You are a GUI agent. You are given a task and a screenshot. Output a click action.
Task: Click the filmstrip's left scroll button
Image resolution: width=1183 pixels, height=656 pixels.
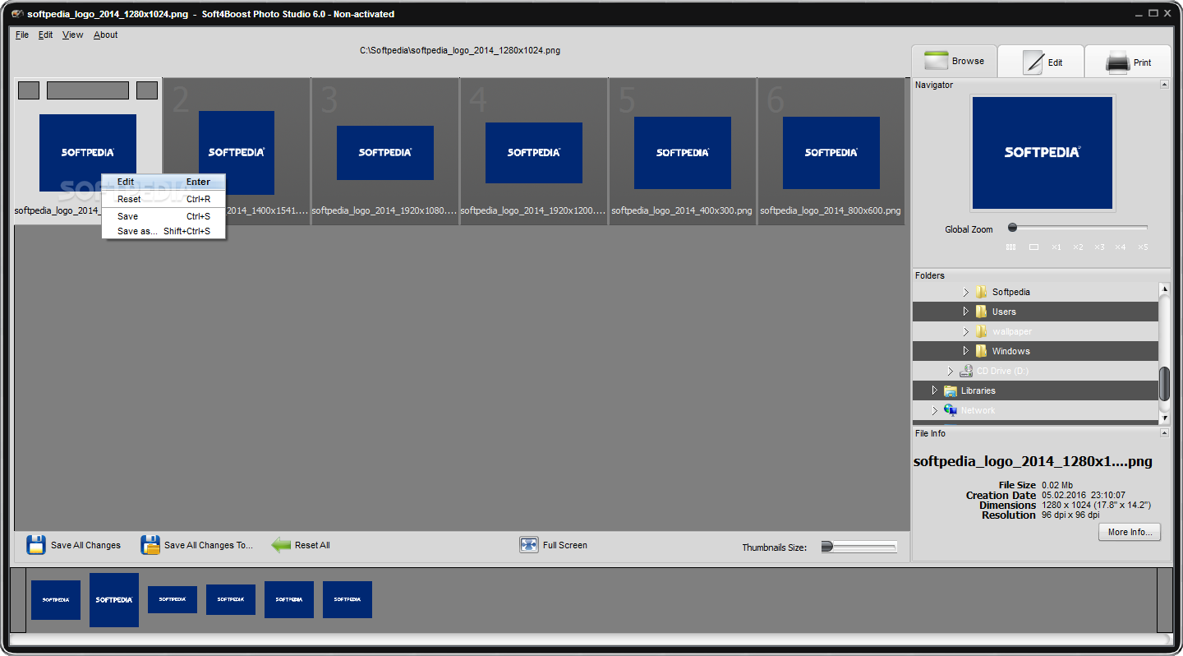click(x=17, y=600)
